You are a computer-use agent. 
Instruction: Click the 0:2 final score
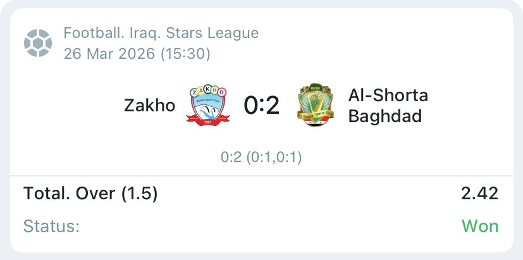coord(262,105)
